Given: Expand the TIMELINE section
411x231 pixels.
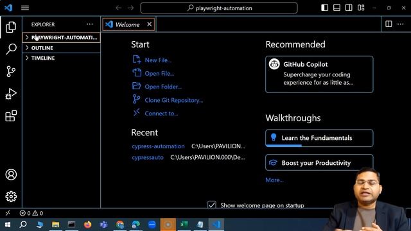Looking at the screenshot, I should 62,58.
